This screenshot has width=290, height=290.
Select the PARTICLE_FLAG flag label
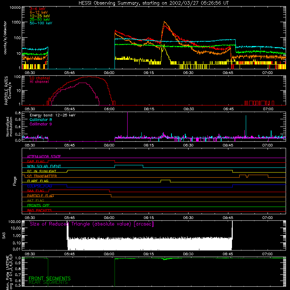(41, 196)
